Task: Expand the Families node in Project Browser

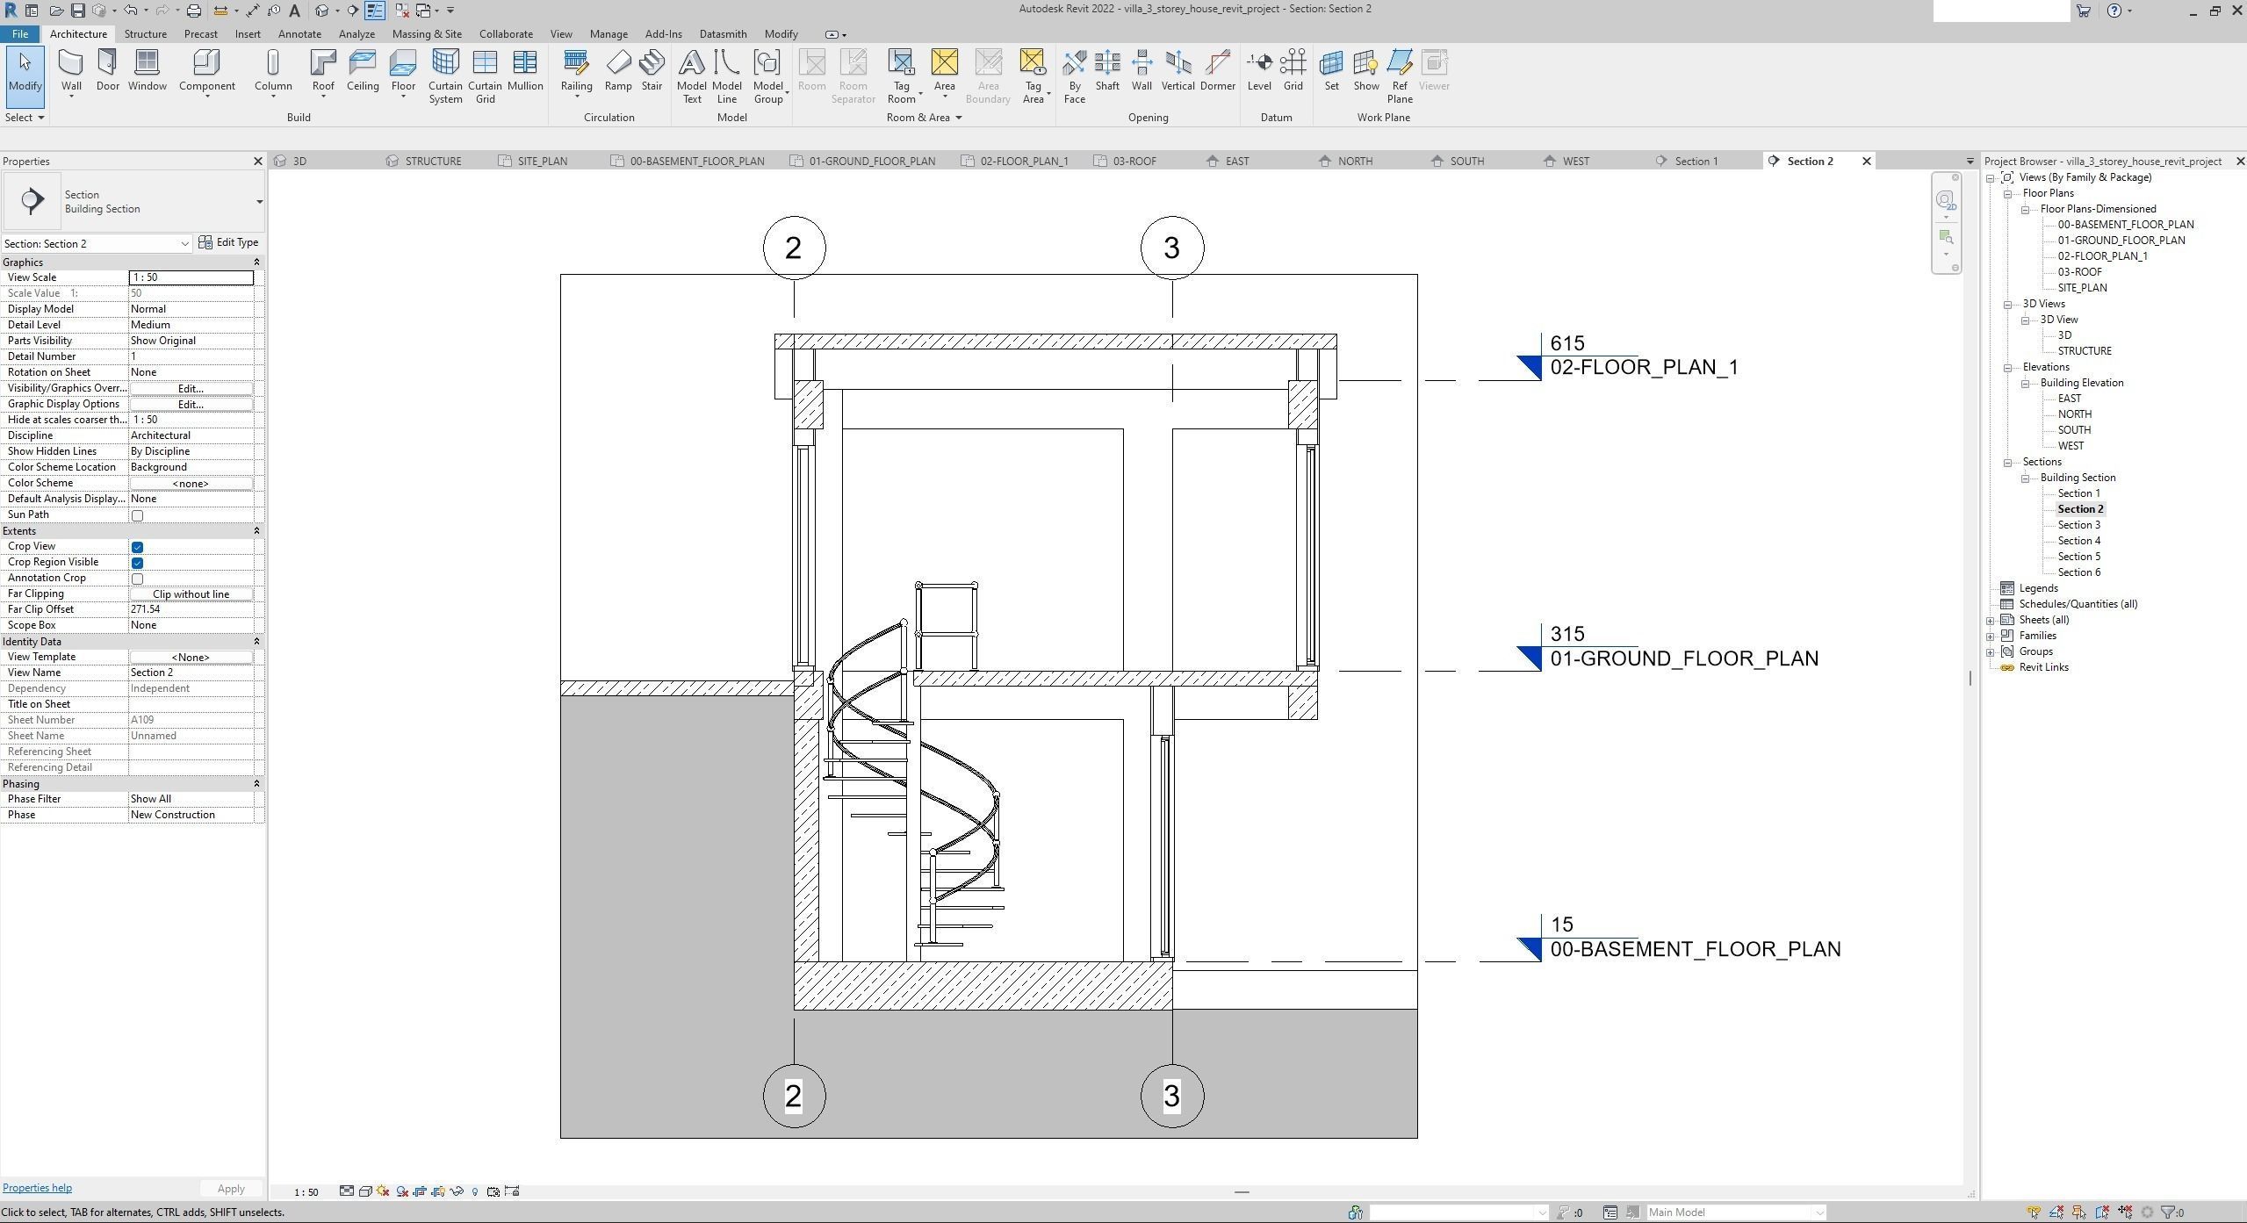Action: coord(1991,637)
